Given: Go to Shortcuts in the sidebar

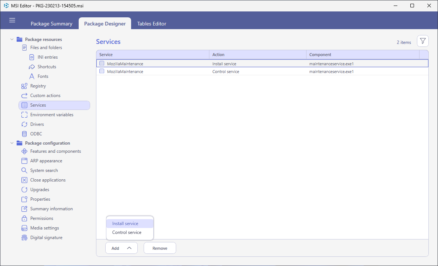Looking at the screenshot, I should click(x=47, y=67).
